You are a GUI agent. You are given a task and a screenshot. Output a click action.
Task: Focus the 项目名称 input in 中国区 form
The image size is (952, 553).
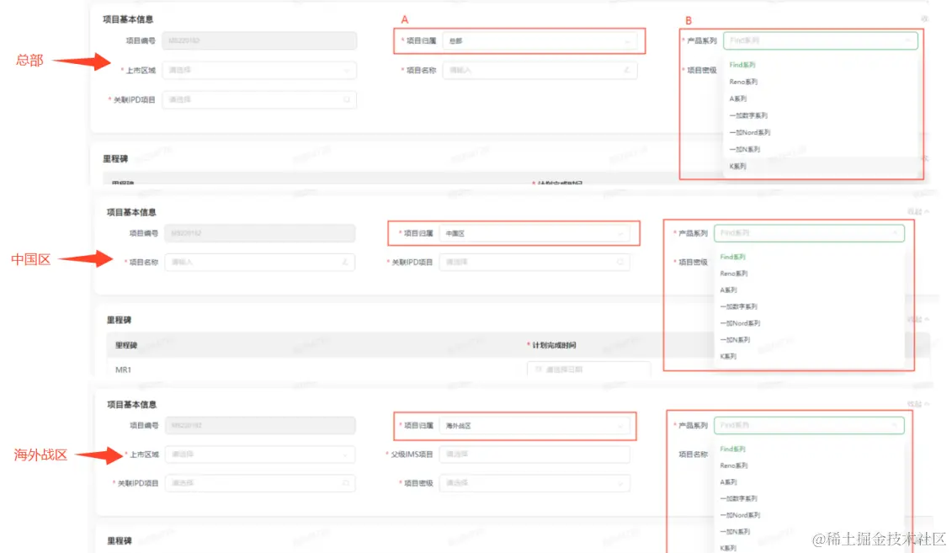260,262
